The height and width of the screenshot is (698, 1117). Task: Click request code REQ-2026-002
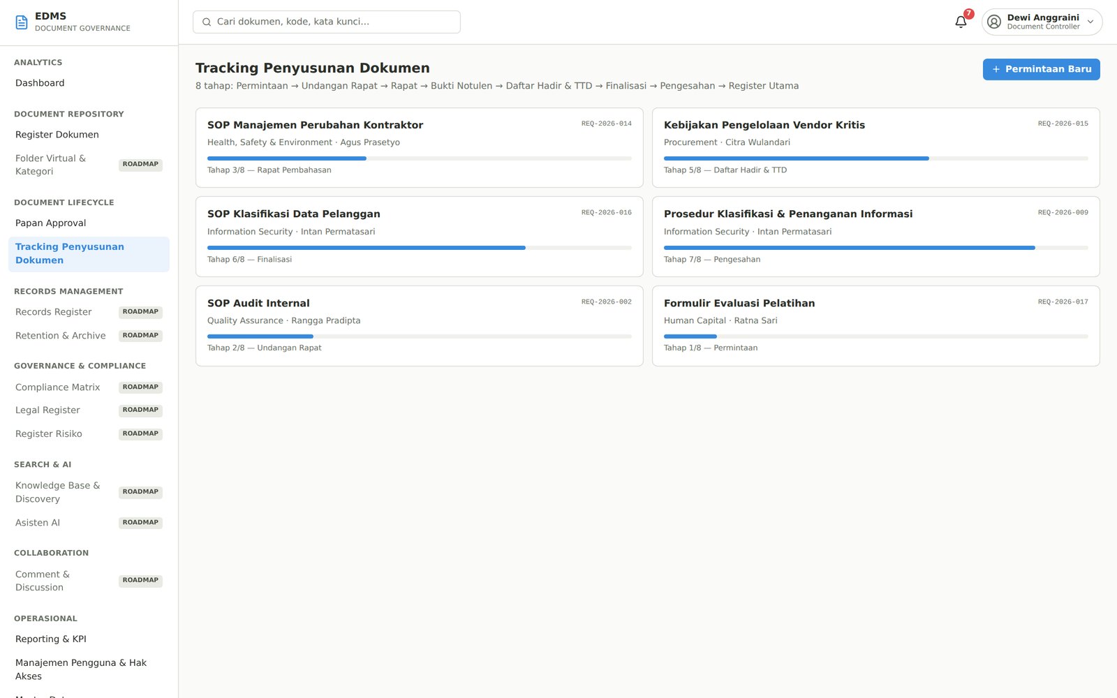tap(606, 302)
